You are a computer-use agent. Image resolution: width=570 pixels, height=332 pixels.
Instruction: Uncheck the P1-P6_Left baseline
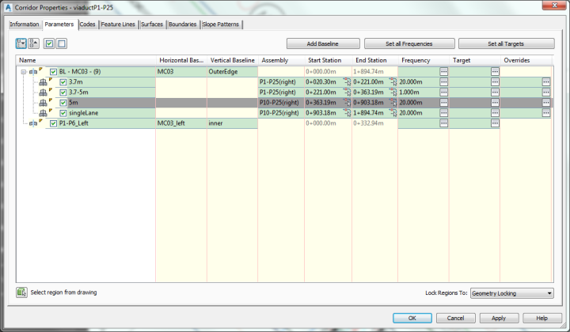[x=54, y=123]
